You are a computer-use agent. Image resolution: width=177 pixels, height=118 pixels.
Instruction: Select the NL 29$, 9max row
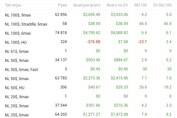89,96
